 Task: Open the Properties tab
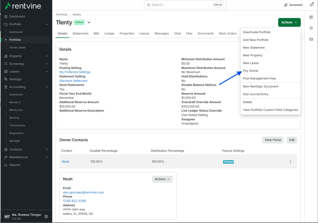coord(127,33)
